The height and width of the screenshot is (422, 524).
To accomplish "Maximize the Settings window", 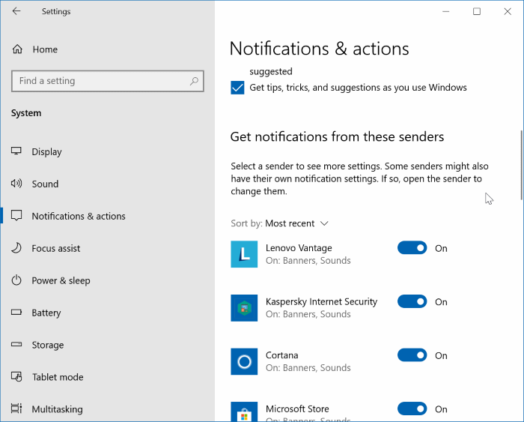I will pos(477,11).
